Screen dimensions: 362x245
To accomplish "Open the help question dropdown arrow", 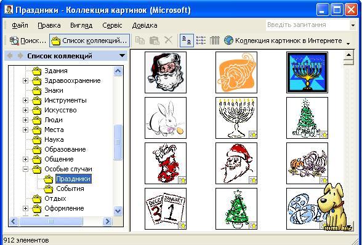I will pyautogui.click(x=353, y=25).
